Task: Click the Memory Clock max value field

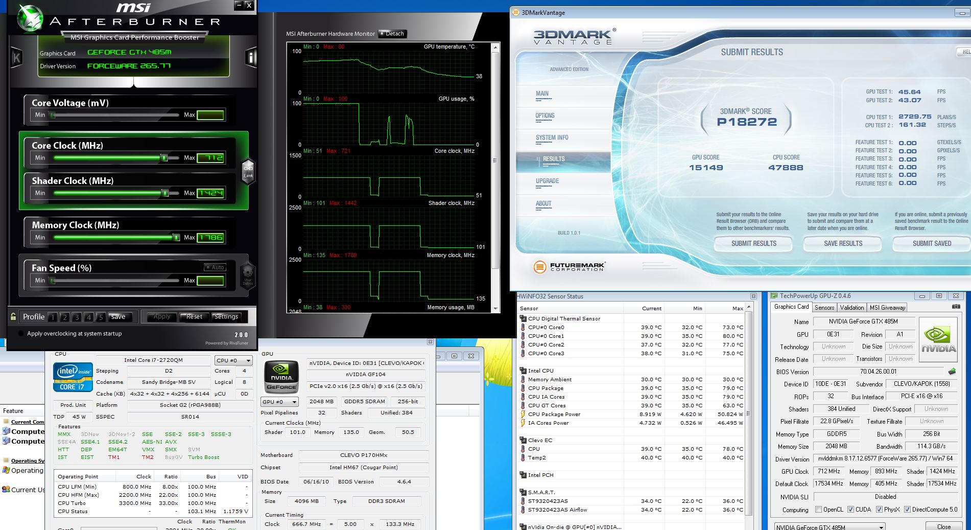Action: [210, 237]
